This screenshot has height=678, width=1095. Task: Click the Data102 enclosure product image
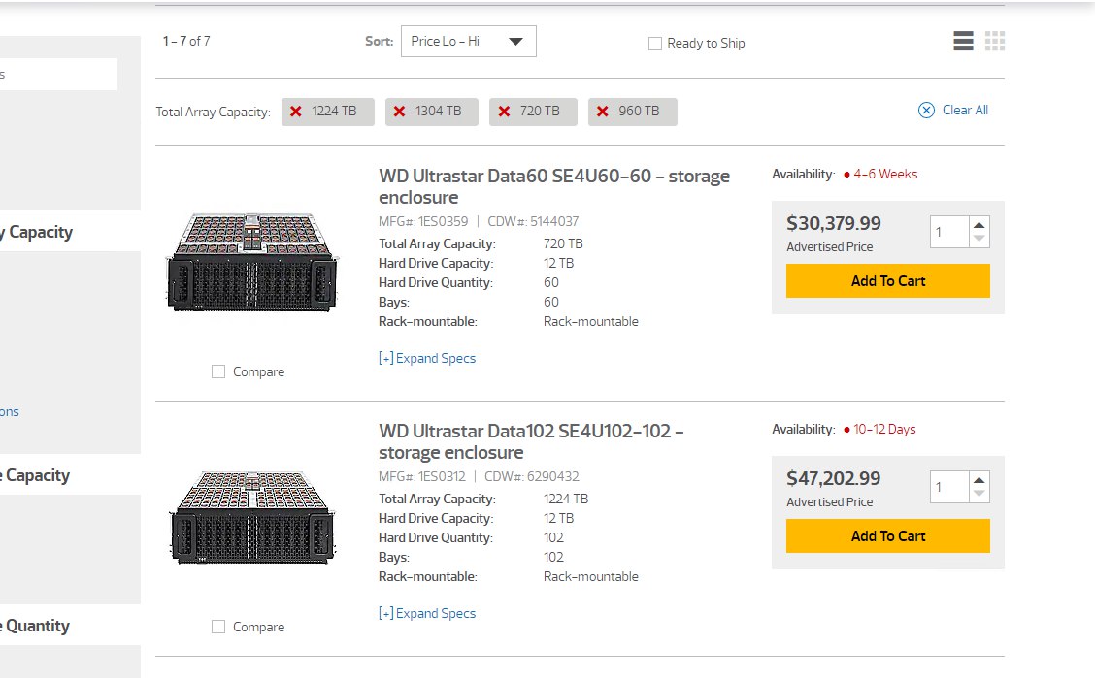click(252, 517)
